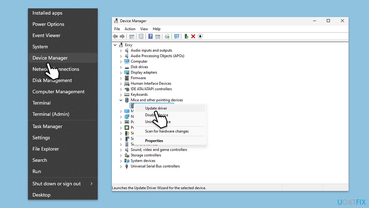Open Run from Win+X menu

(63, 171)
